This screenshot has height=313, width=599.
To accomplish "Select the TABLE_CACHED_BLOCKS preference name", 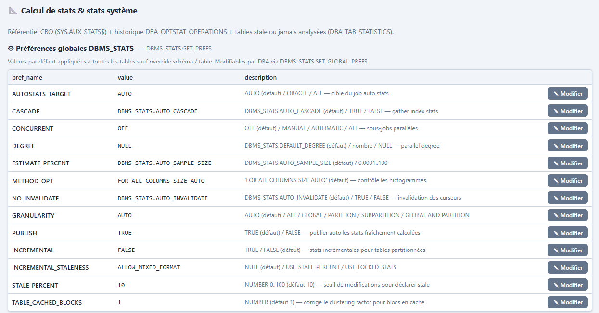I will pos(47,302).
